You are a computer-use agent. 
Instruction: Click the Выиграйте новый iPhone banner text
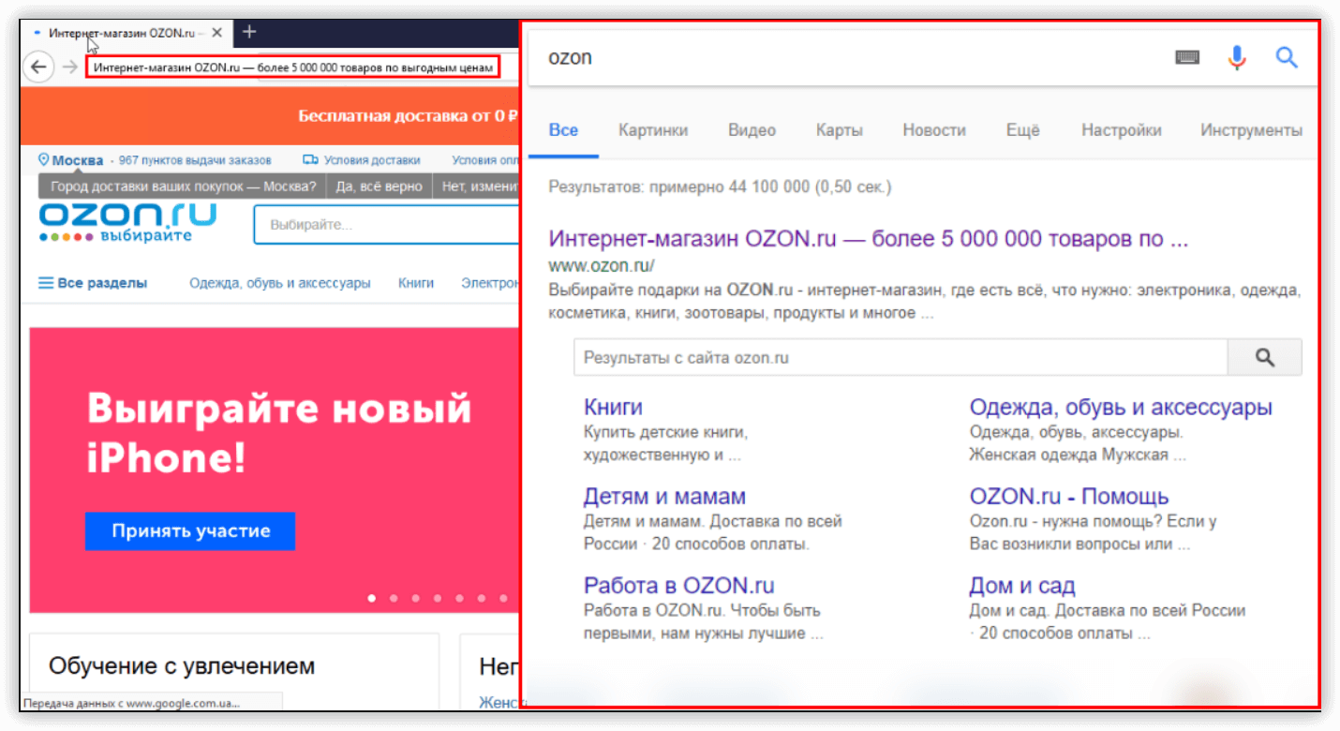coord(279,433)
